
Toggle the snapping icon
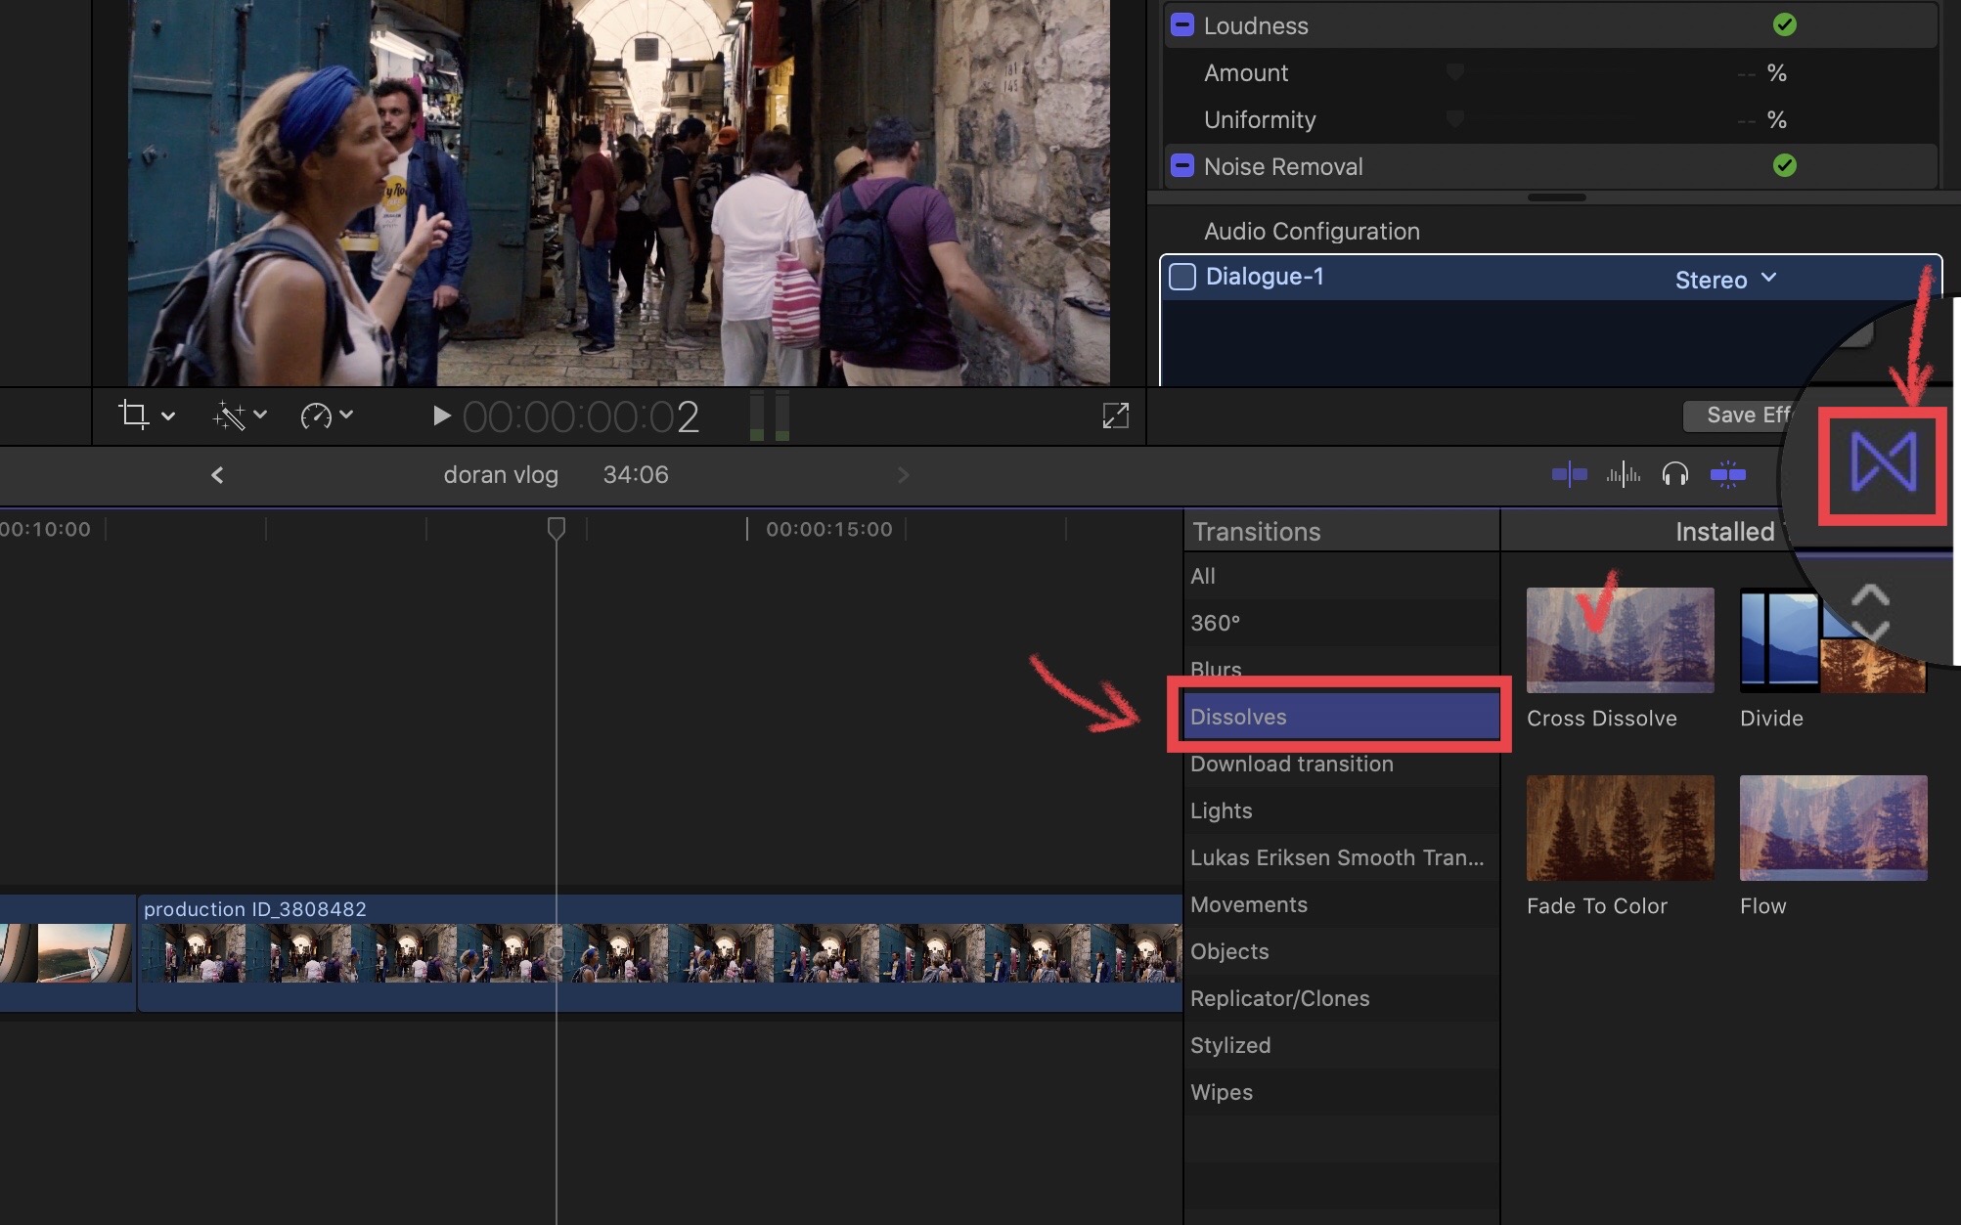(1727, 475)
